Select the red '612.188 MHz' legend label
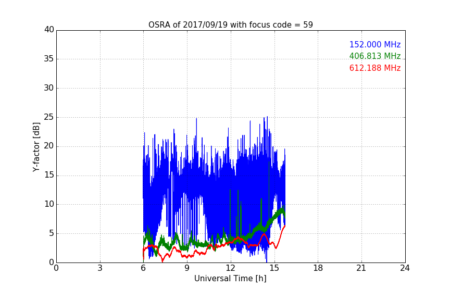This screenshot has height=300, width=450. [375, 68]
